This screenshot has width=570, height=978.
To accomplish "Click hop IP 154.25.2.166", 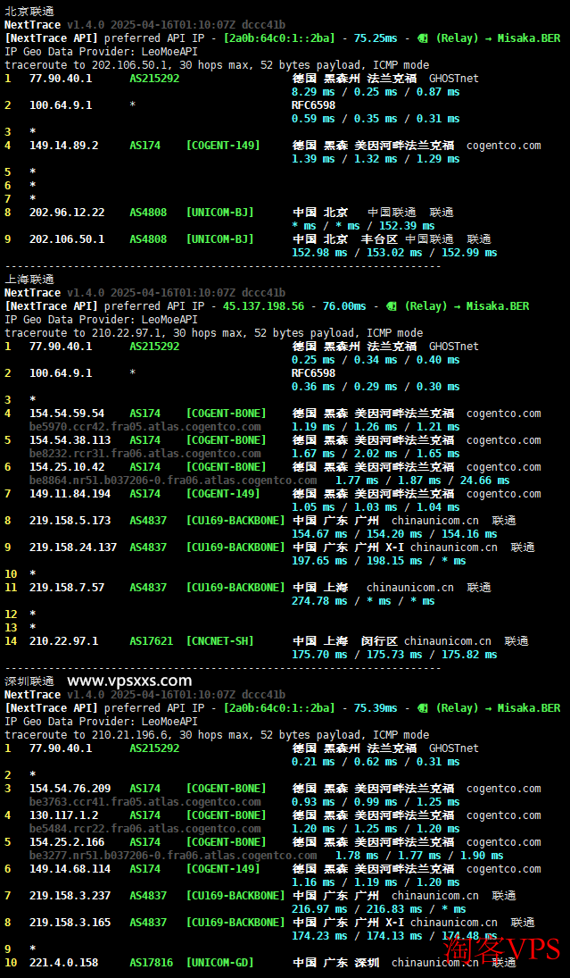I will tap(67, 842).
